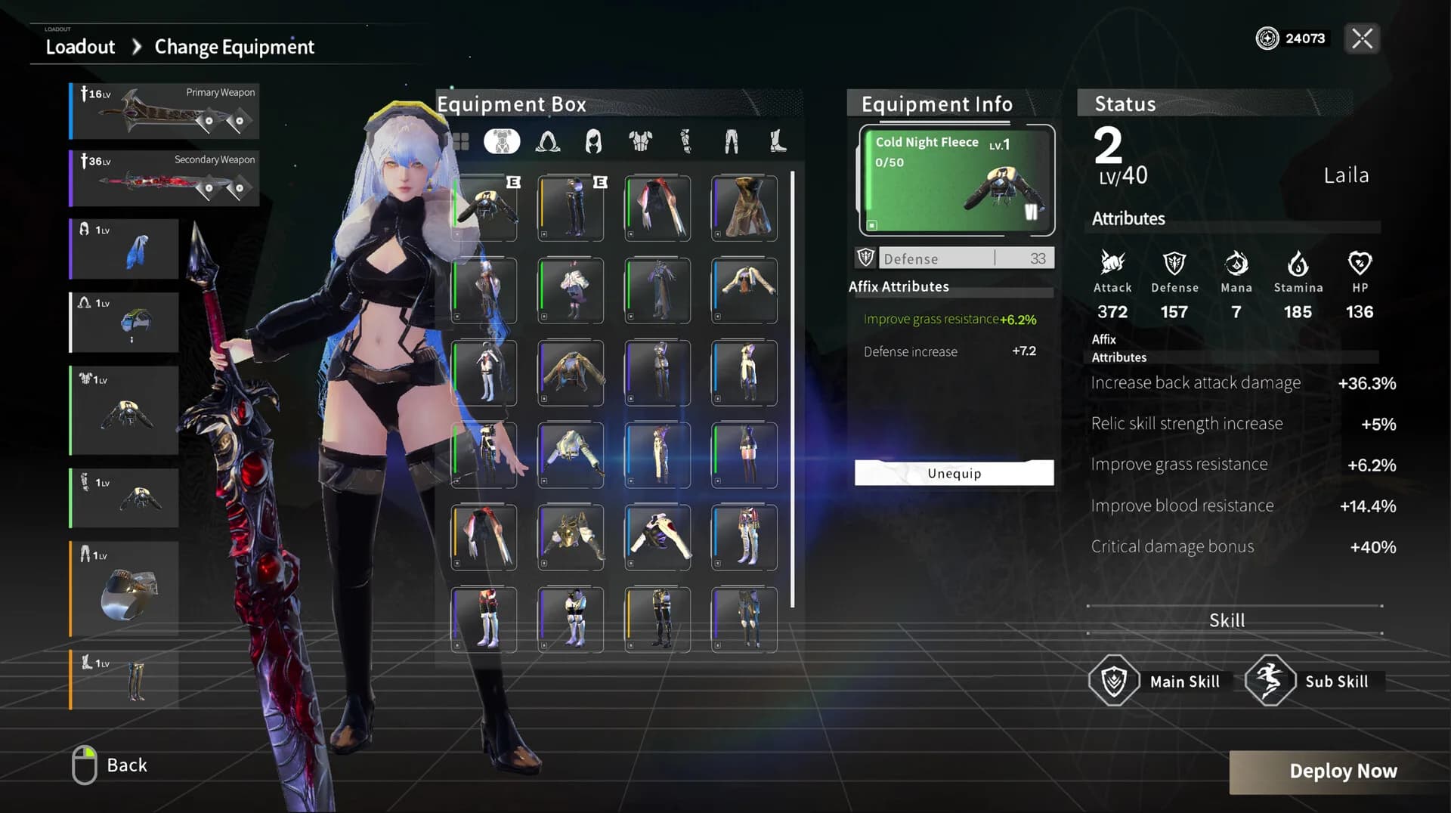Click the Main Skill label
This screenshot has width=1451, height=813.
tap(1184, 682)
